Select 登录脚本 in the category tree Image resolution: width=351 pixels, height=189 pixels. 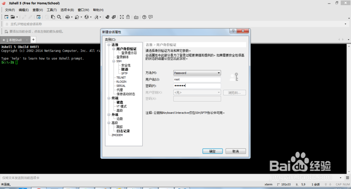[122, 57]
